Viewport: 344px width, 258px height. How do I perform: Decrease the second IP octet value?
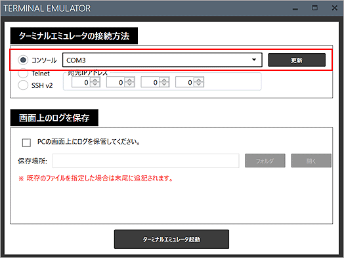[130, 85]
